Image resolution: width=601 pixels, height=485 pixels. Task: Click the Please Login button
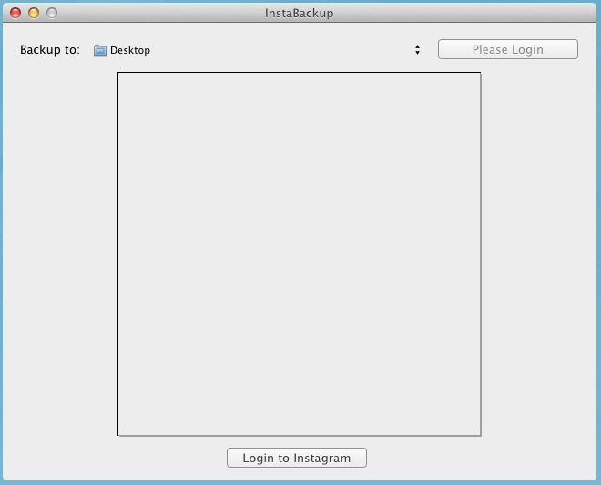pyautogui.click(x=508, y=49)
